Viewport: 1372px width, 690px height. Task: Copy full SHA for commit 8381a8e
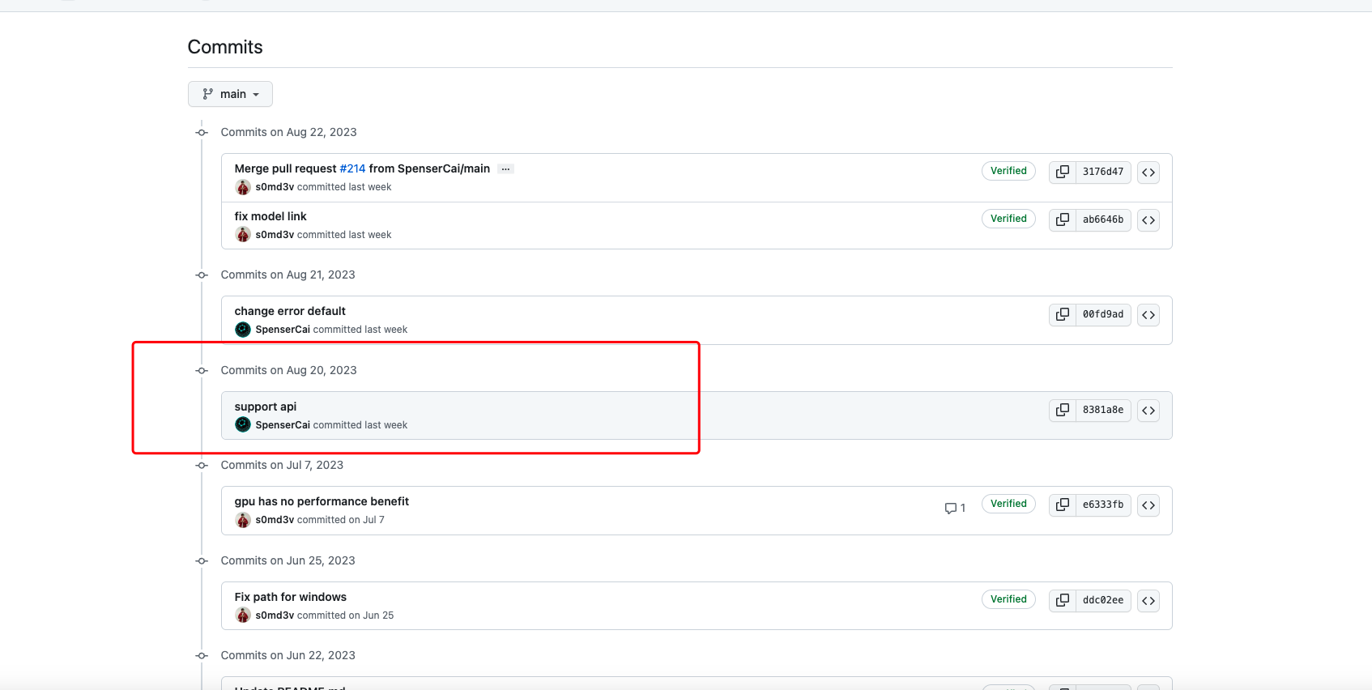pyautogui.click(x=1063, y=410)
